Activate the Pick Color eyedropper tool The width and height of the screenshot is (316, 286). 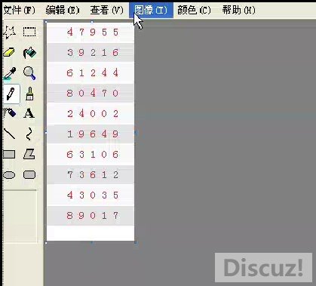(10, 73)
